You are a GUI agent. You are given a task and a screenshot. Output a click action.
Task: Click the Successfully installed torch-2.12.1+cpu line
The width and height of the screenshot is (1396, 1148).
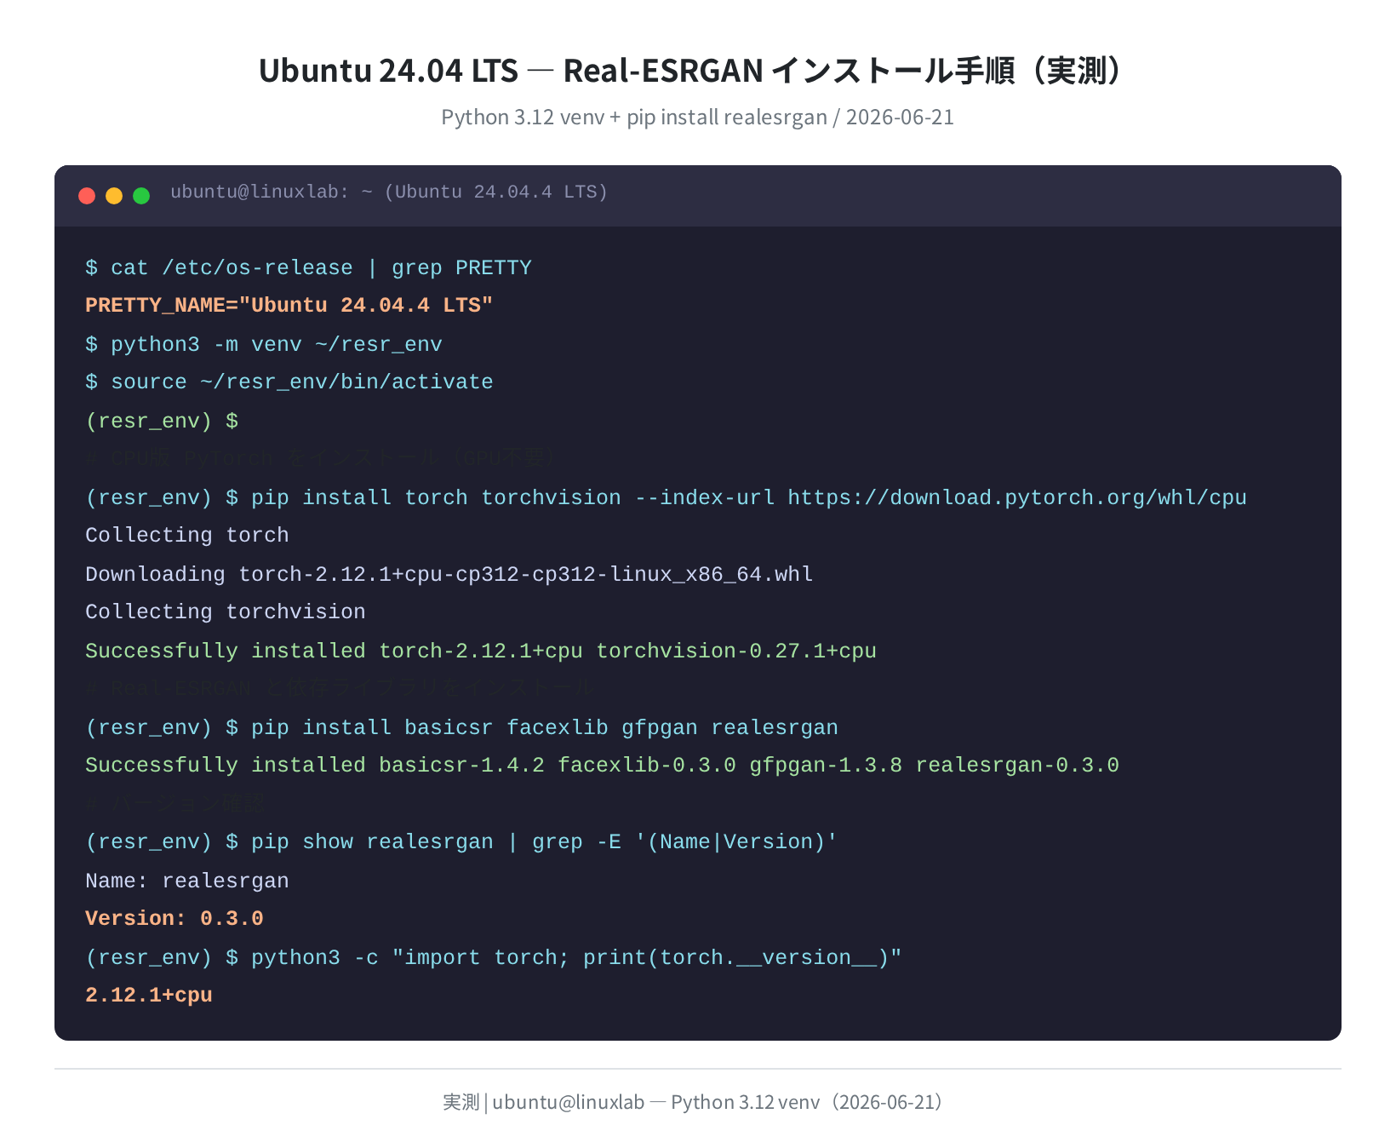pos(481,651)
